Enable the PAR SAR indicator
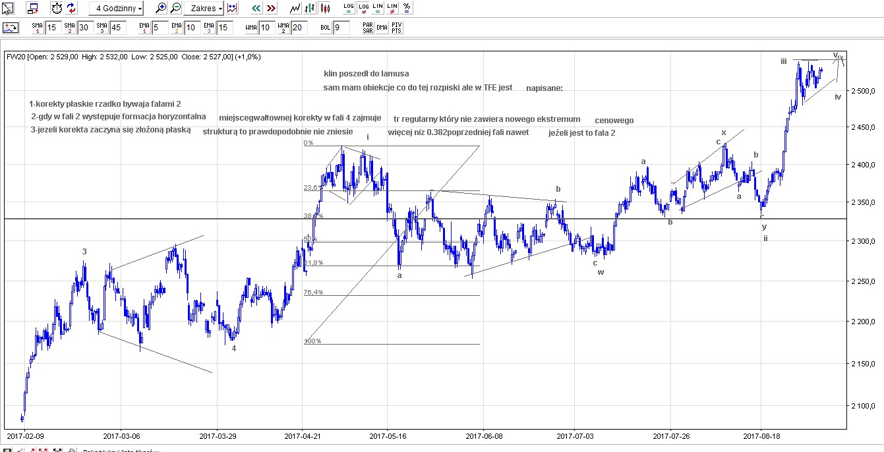 (x=367, y=28)
